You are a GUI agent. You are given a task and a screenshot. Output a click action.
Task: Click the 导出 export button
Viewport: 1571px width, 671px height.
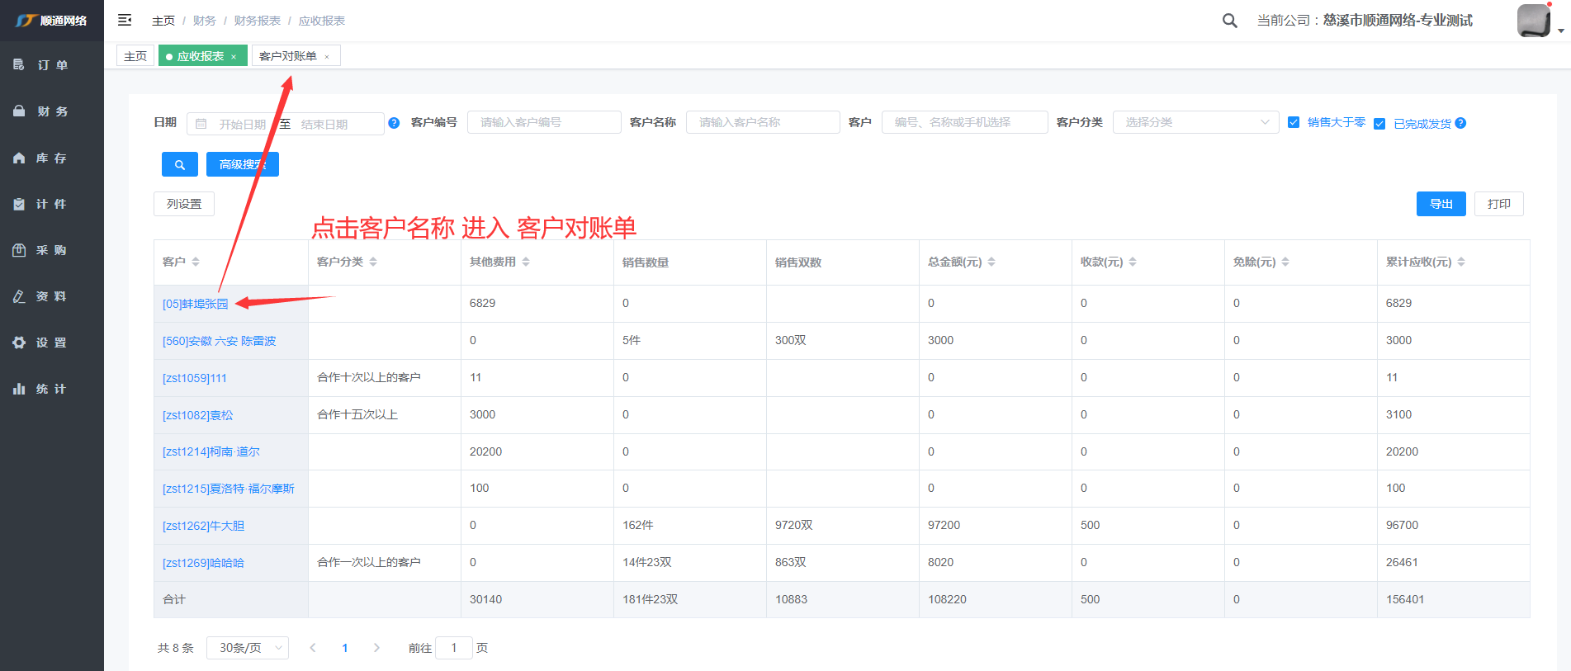[x=1441, y=204]
